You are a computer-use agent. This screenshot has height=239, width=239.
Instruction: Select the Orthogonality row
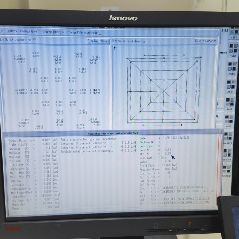[35, 188]
